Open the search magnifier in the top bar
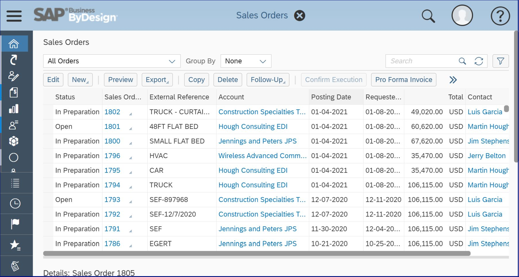 [428, 16]
